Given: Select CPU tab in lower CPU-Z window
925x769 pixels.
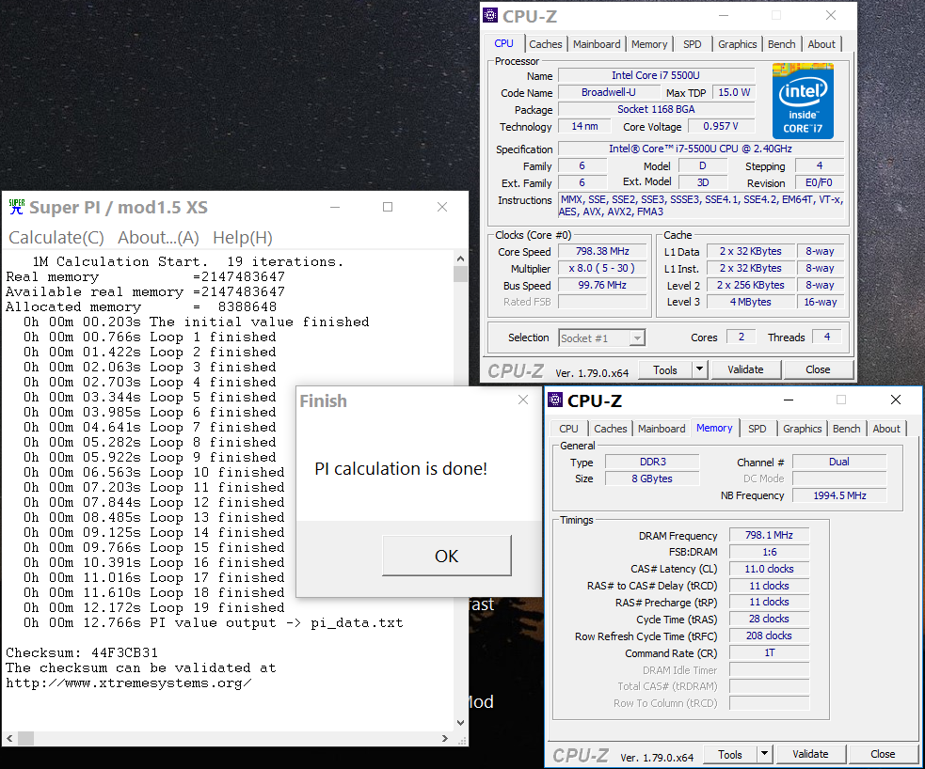Looking at the screenshot, I should tap(568, 429).
